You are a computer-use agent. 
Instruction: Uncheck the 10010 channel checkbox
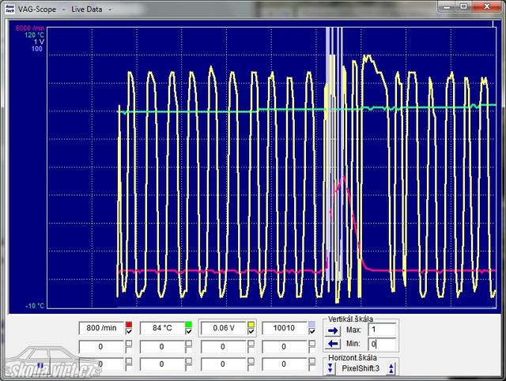click(312, 331)
